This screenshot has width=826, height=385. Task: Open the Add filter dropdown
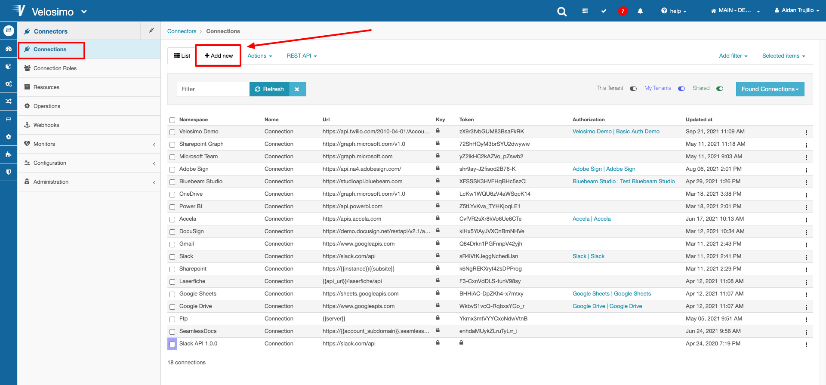click(x=734, y=56)
